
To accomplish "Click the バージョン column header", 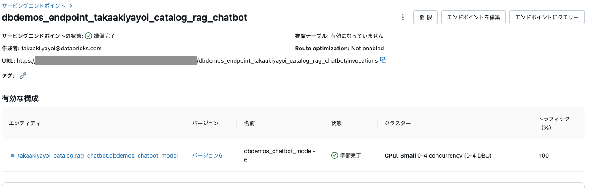I will pos(205,123).
